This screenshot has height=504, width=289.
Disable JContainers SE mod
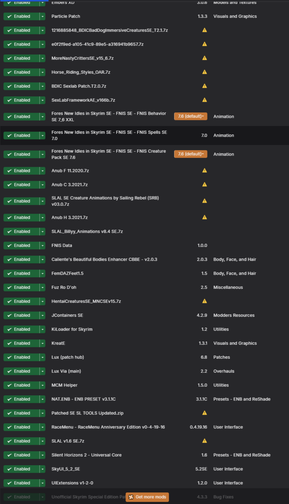[21, 315]
